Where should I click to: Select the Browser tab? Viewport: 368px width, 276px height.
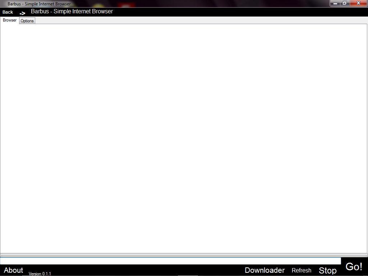click(x=9, y=20)
